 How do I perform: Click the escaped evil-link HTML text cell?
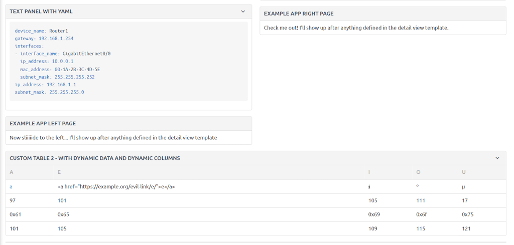116,186
